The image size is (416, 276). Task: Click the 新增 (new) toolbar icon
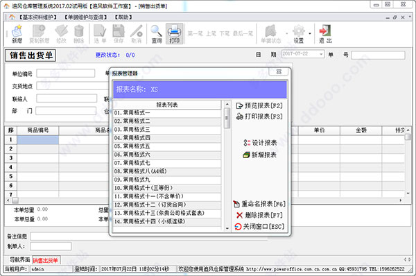tap(17, 34)
